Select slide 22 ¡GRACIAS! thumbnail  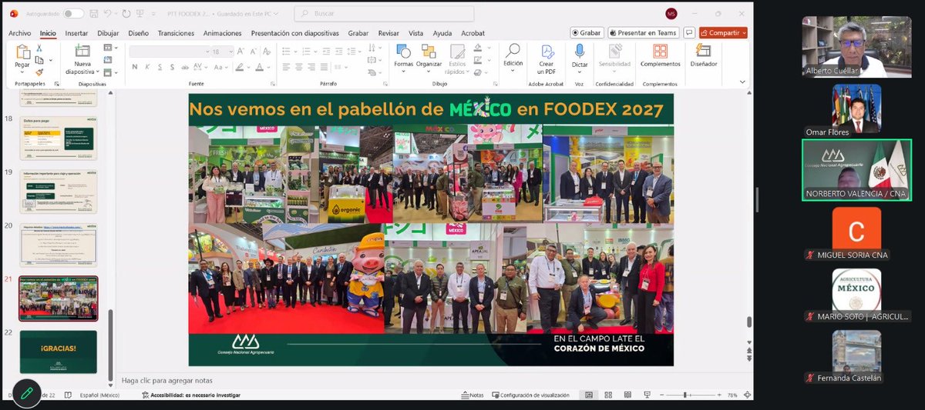click(x=59, y=352)
